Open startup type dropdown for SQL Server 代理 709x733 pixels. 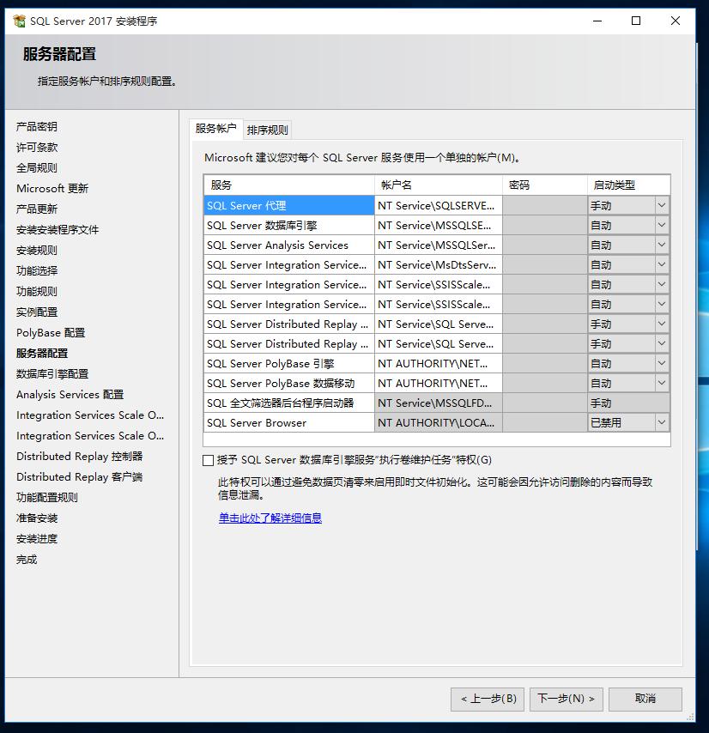[661, 205]
